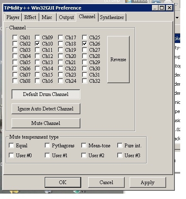Check the Pythagoras temperament box
This screenshot has width=186, height=199.
[47, 145]
